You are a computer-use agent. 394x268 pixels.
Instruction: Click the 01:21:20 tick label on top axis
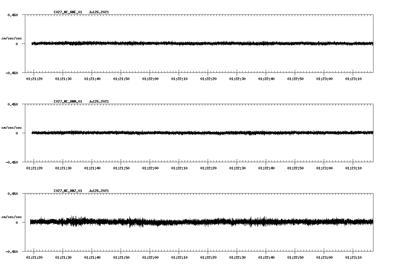[x=34, y=78]
